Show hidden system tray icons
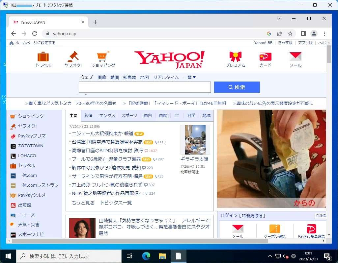The width and height of the screenshot is (338, 263). point(270,256)
